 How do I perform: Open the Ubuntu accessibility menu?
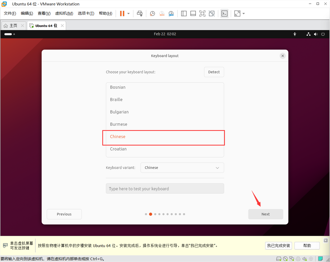point(295,34)
